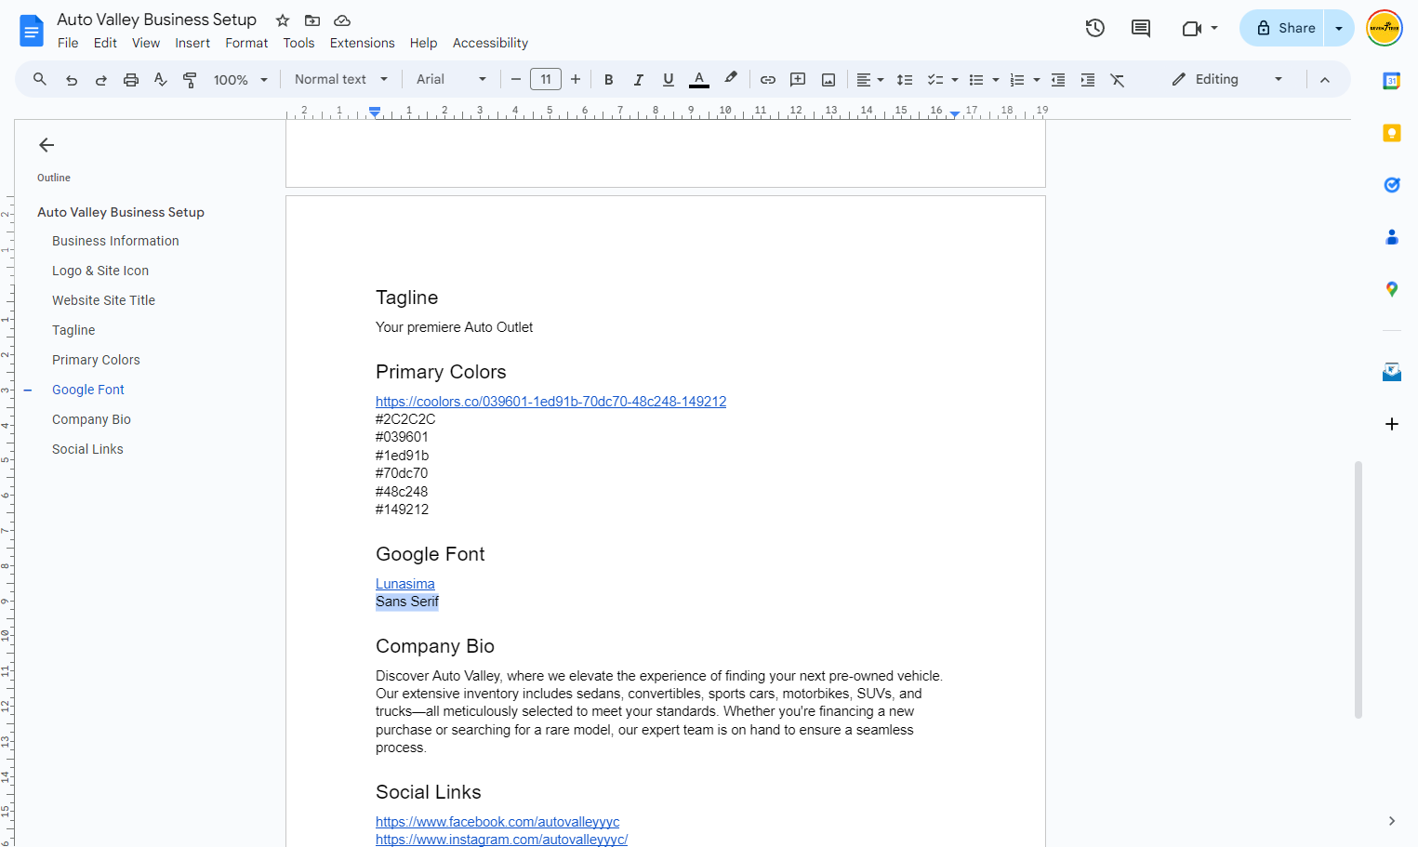Click the Share button
The image size is (1418, 847).
click(1283, 28)
